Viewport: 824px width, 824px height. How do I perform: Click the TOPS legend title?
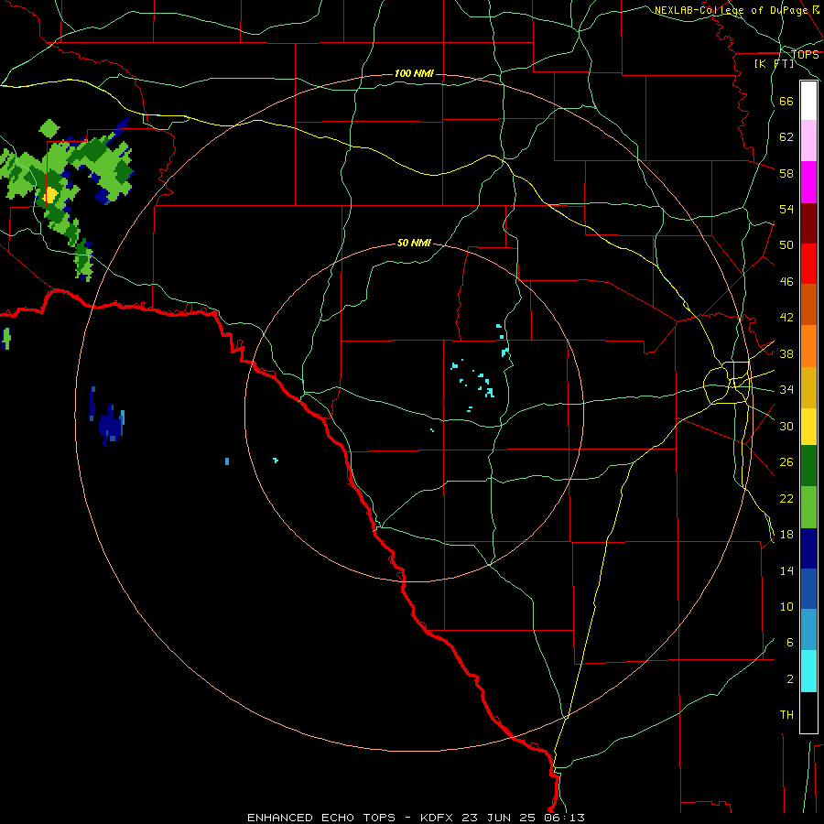coord(806,54)
